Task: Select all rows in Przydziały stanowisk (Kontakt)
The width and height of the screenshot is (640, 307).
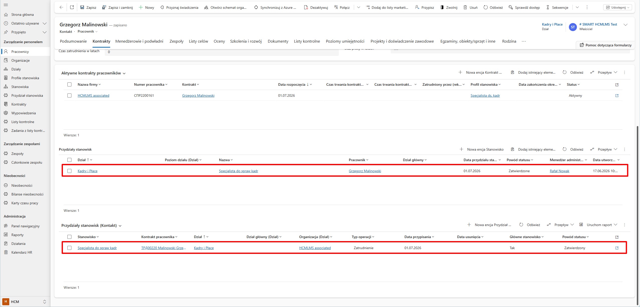Action: (69, 237)
